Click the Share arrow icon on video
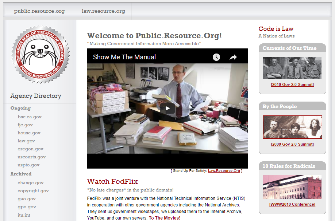 233,57
